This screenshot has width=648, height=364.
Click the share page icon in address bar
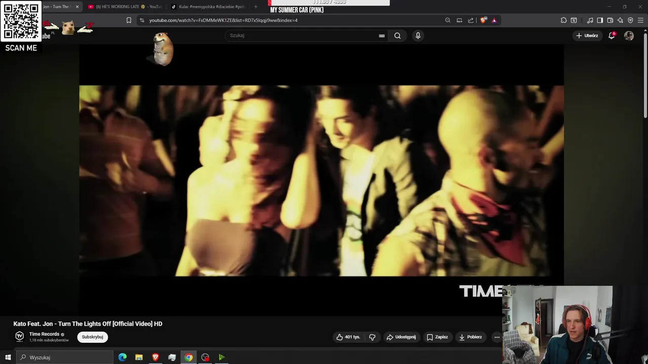471,20
